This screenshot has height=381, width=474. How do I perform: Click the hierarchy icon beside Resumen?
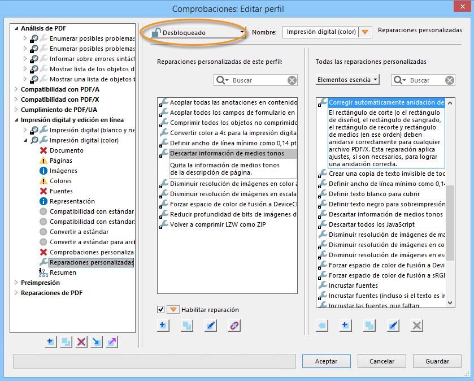[x=44, y=272]
